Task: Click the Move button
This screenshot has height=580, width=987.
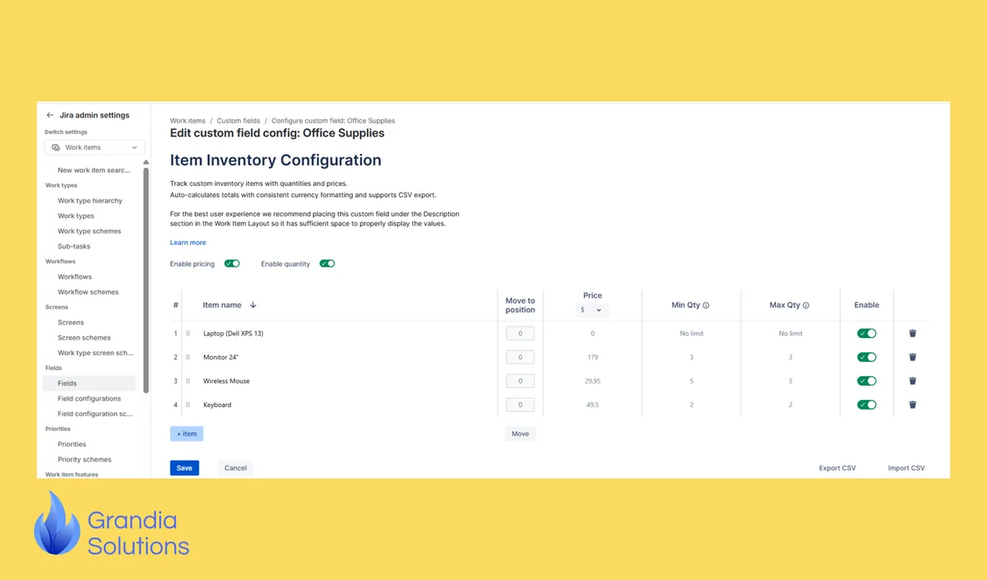Action: point(521,434)
